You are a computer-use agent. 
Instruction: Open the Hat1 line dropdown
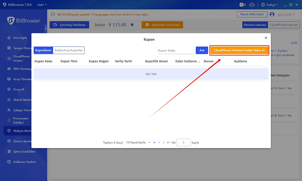click(42, 5)
